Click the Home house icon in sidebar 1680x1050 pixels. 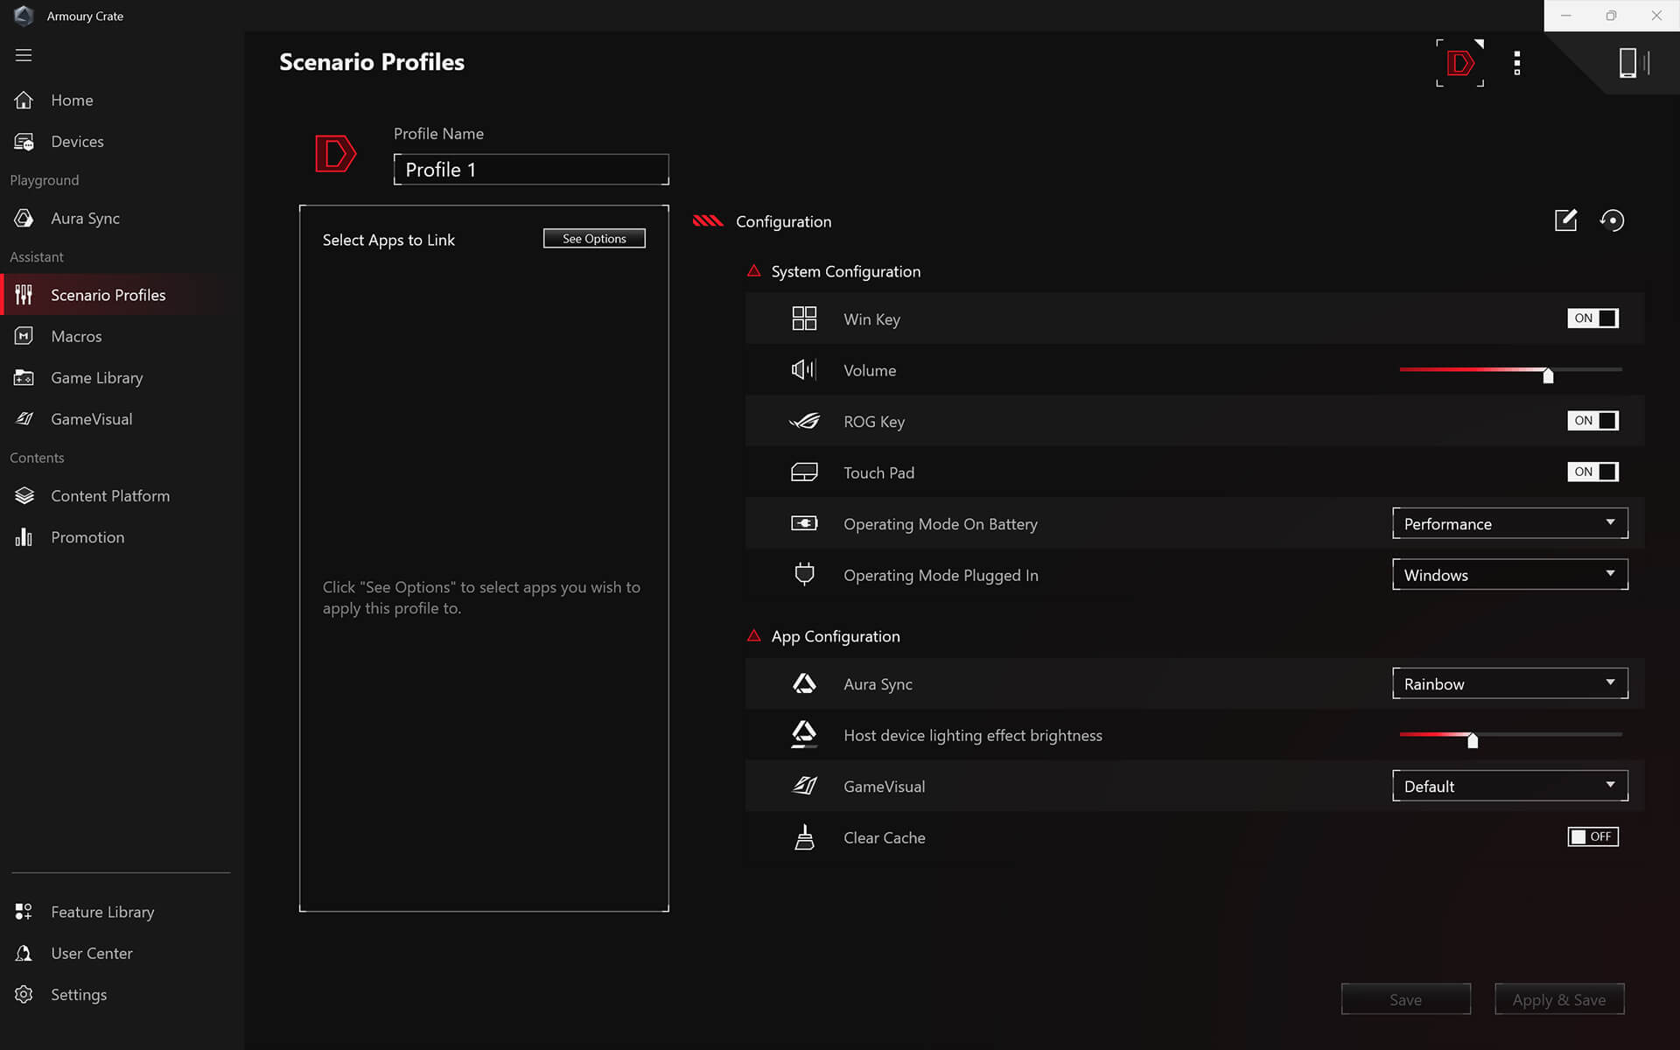[24, 100]
